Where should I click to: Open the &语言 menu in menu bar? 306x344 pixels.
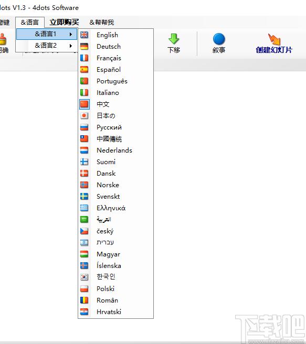click(30, 22)
